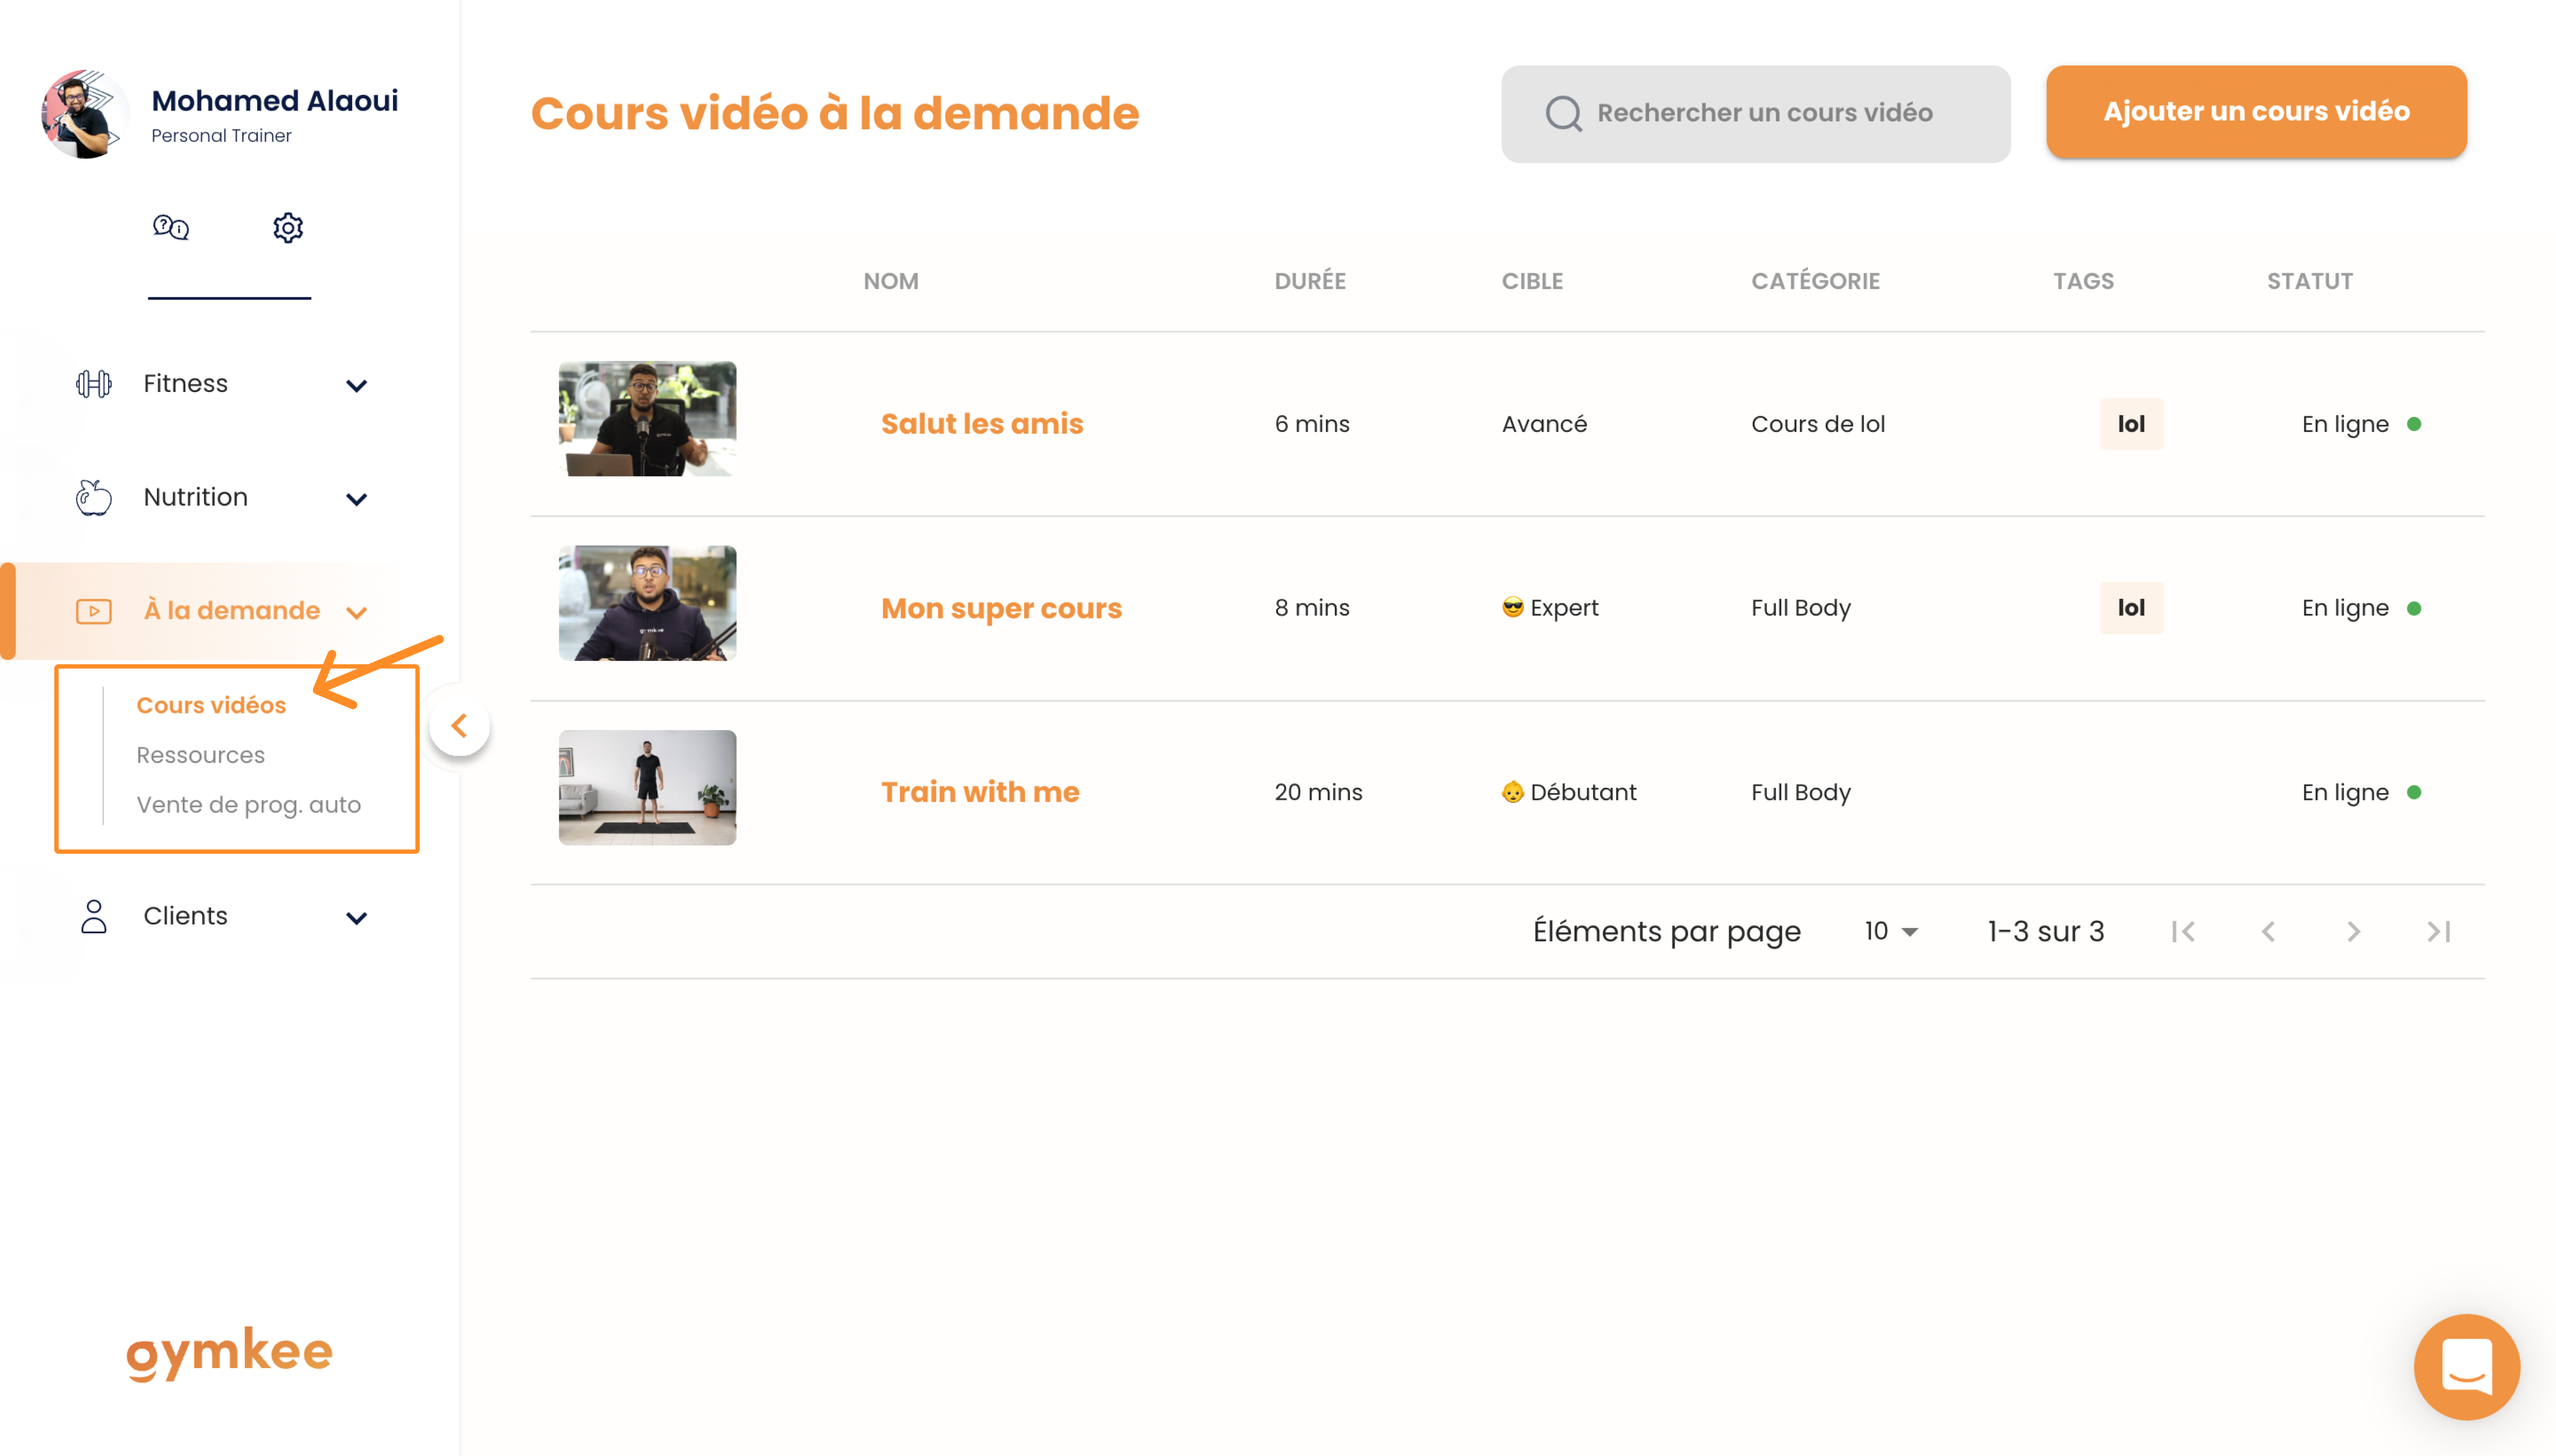The image size is (2556, 1456).
Task: Click En ligne status of Train with me
Action: (2361, 793)
